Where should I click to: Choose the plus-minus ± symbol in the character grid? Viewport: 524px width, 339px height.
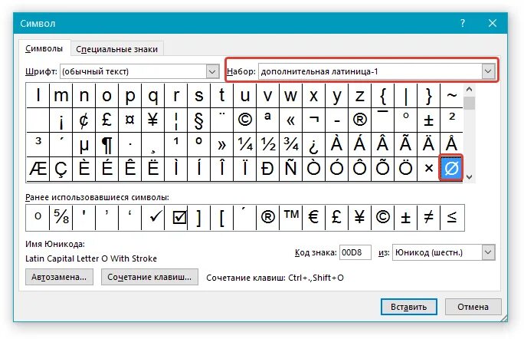(x=428, y=120)
